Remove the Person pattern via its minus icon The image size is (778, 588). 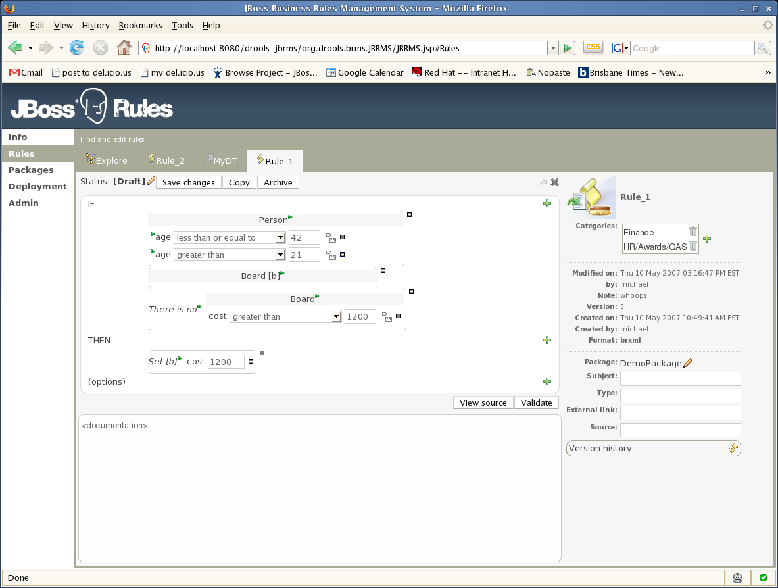pyautogui.click(x=409, y=215)
